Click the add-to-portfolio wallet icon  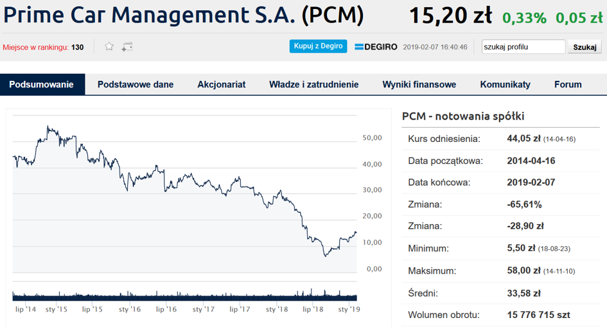(127, 47)
